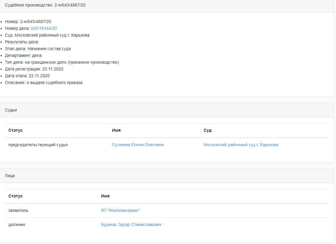Select the председательствующий судья status cell
Viewport: 336px width, 244px height.
pyautogui.click(x=38, y=145)
